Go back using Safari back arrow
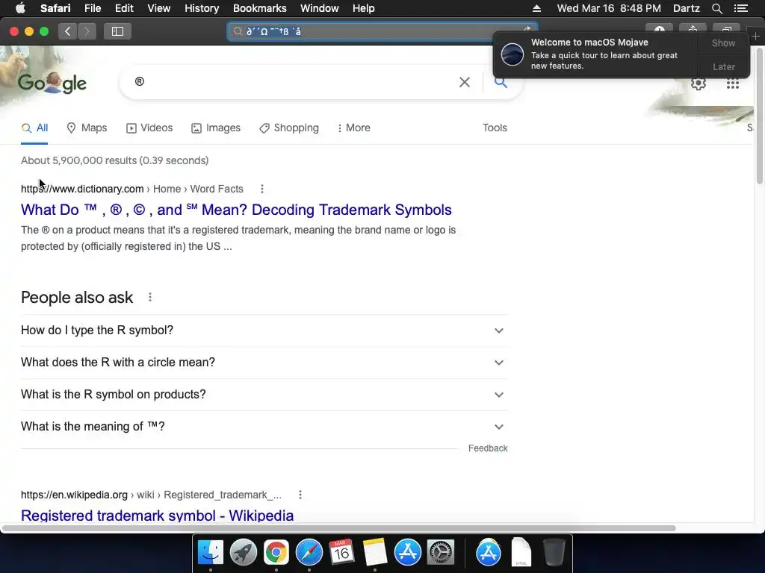Image resolution: width=765 pixels, height=573 pixels. (67, 31)
